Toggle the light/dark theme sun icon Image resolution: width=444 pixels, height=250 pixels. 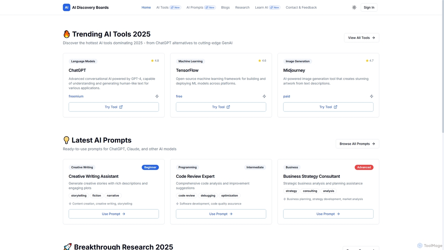pos(354,7)
